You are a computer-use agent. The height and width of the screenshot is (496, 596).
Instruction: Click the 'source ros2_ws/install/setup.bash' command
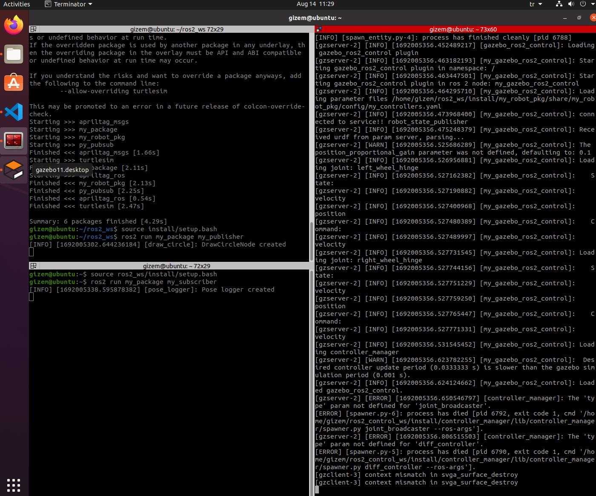[x=154, y=274]
